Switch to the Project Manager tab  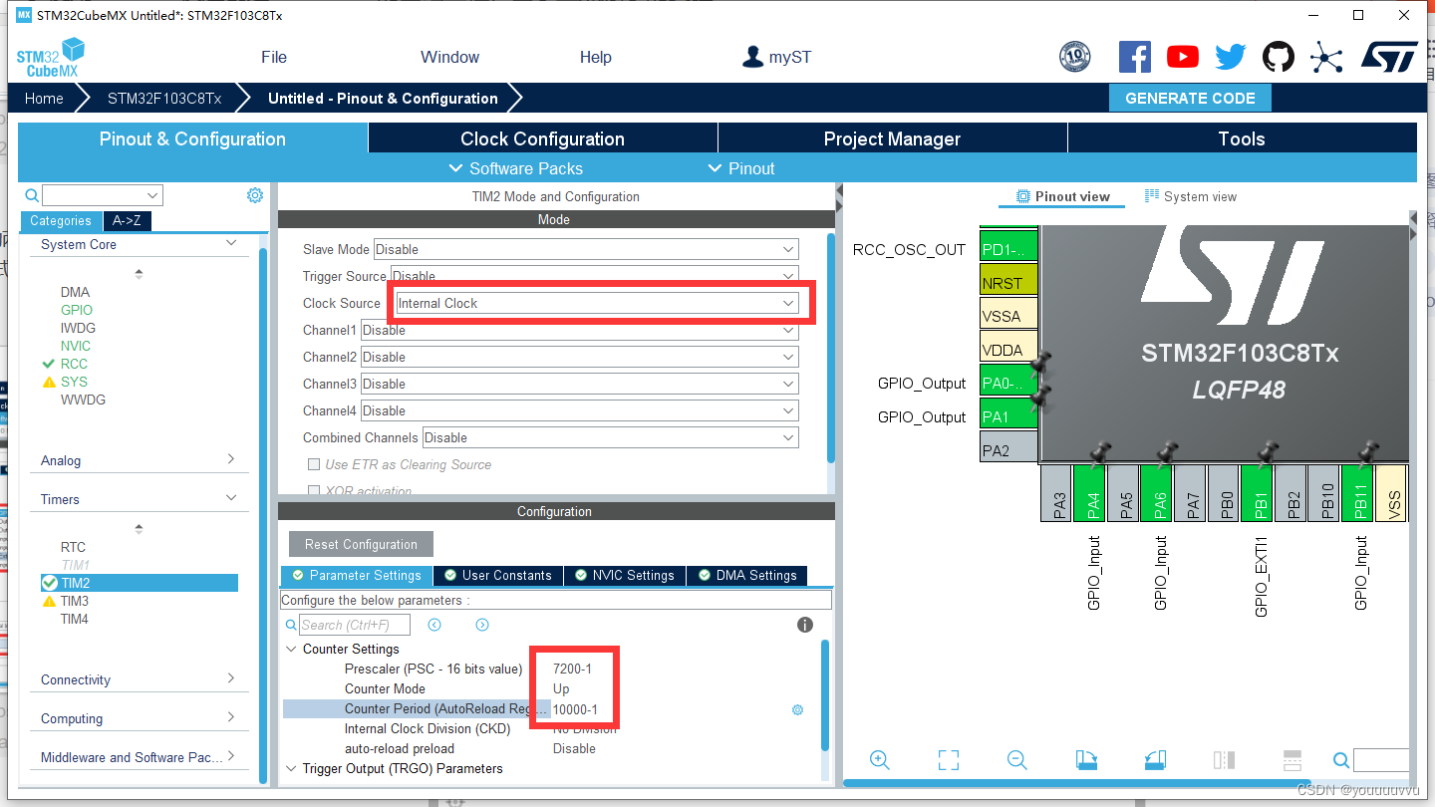892,138
